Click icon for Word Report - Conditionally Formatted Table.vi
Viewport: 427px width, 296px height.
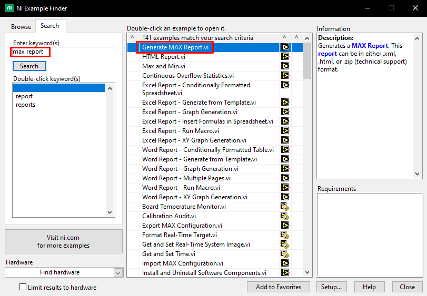(x=285, y=150)
